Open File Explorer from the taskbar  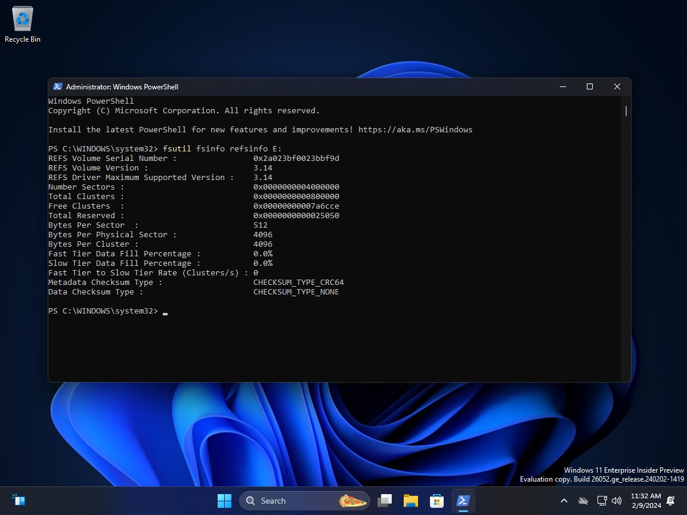[x=411, y=500]
